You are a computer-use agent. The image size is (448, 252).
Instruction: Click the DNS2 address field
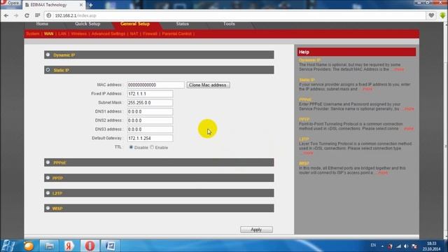(150, 120)
